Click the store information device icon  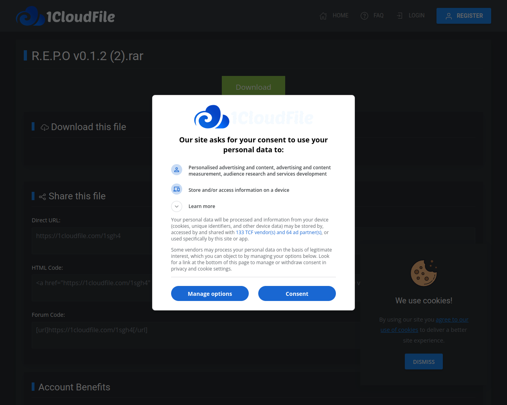(x=177, y=189)
